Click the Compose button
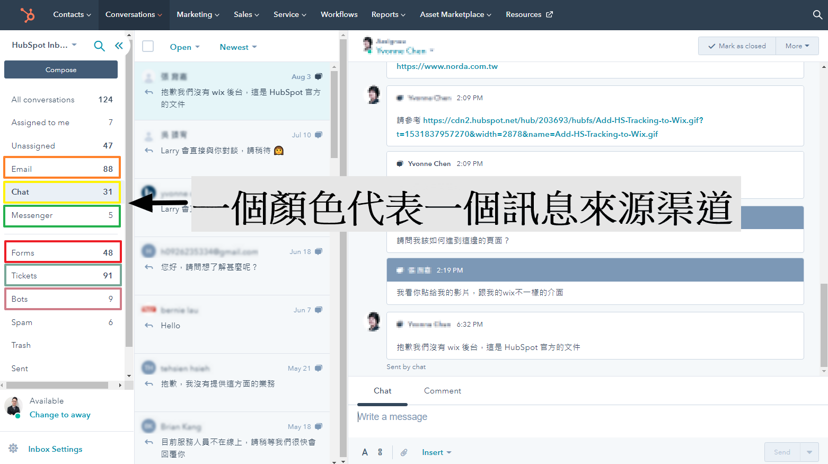828x464 pixels. pyautogui.click(x=61, y=69)
